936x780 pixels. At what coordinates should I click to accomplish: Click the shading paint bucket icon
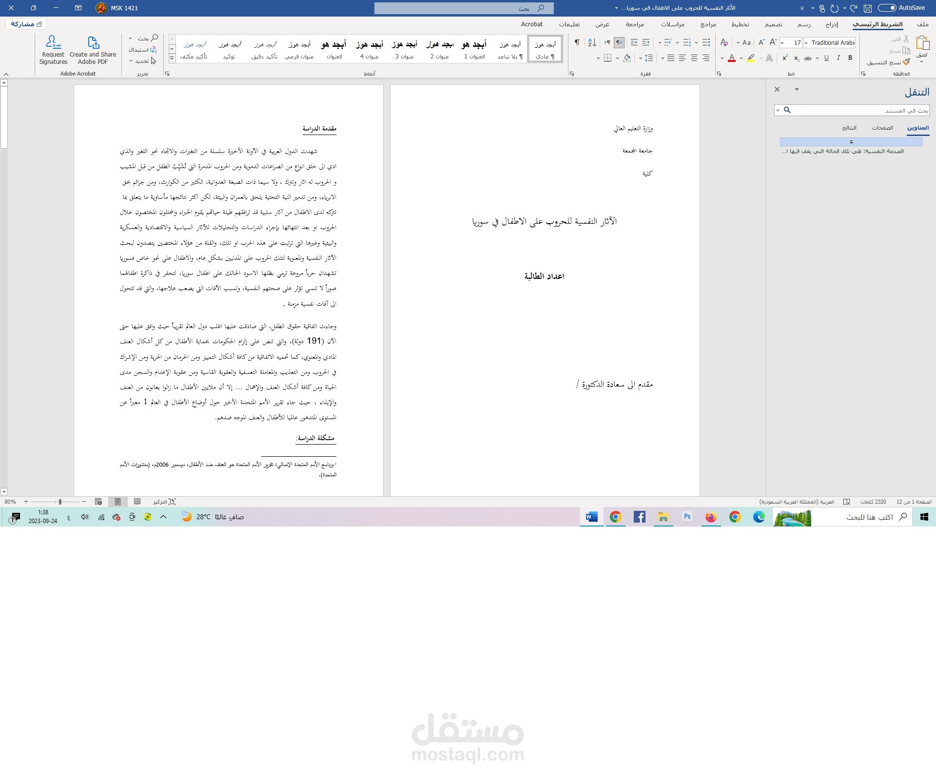pos(627,58)
